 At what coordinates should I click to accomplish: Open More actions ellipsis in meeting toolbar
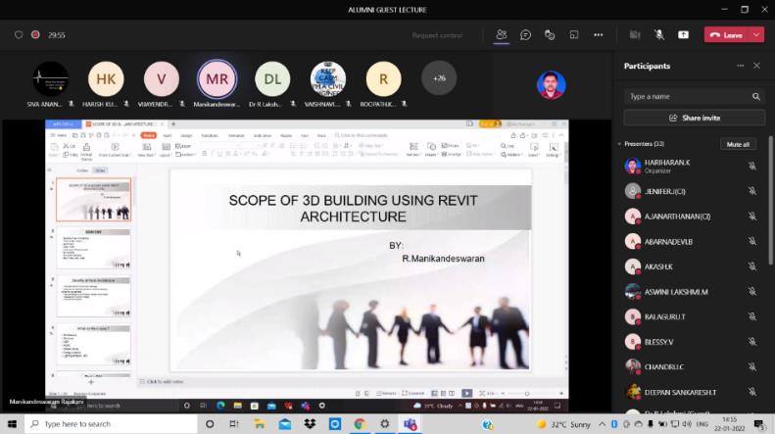tap(598, 34)
